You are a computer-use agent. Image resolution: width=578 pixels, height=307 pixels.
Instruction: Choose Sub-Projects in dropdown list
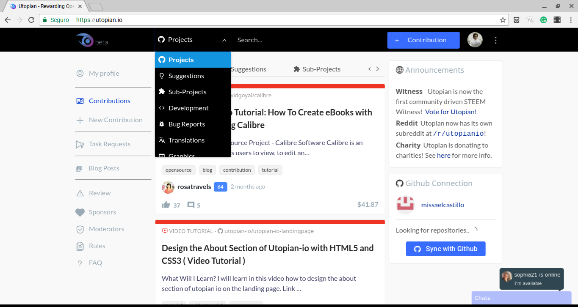click(193, 92)
